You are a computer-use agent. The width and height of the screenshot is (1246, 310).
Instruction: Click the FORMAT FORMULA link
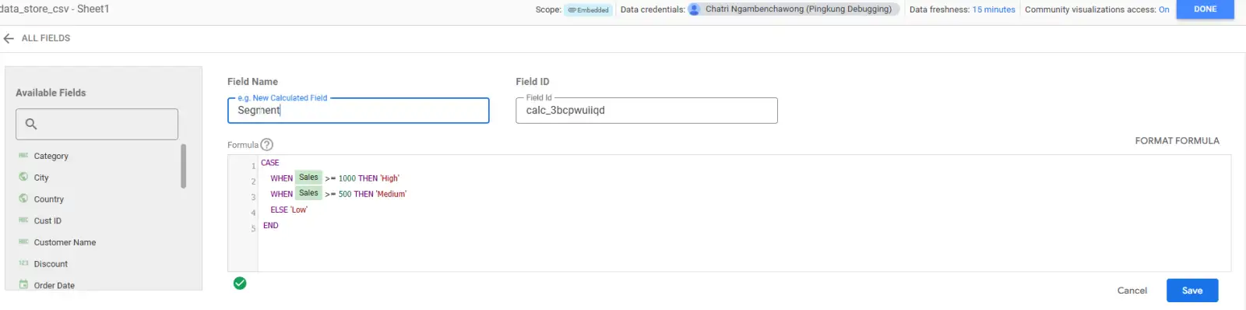click(1177, 141)
